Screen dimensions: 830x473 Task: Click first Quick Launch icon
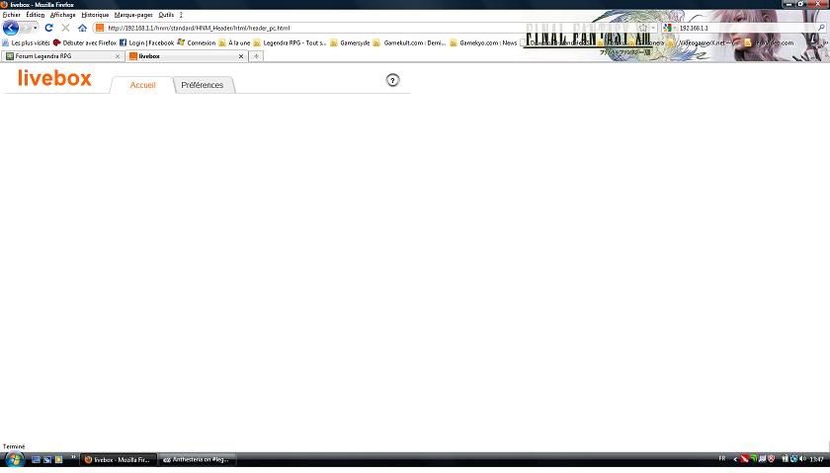pos(36,460)
